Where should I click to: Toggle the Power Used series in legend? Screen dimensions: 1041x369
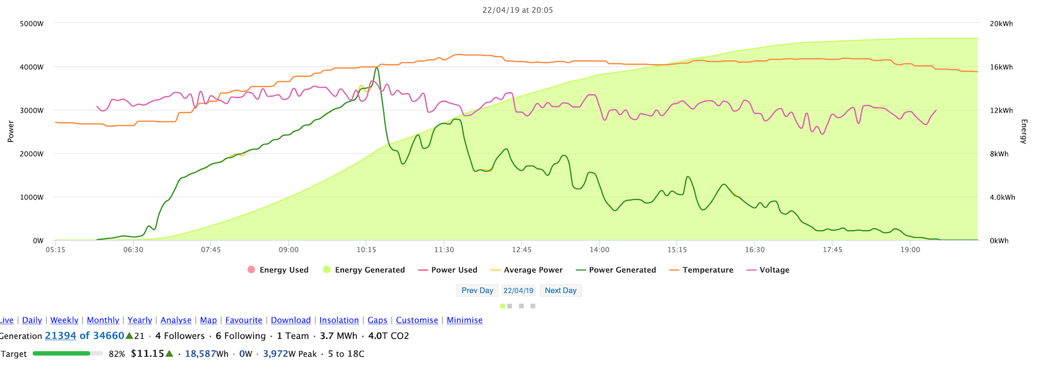[448, 270]
